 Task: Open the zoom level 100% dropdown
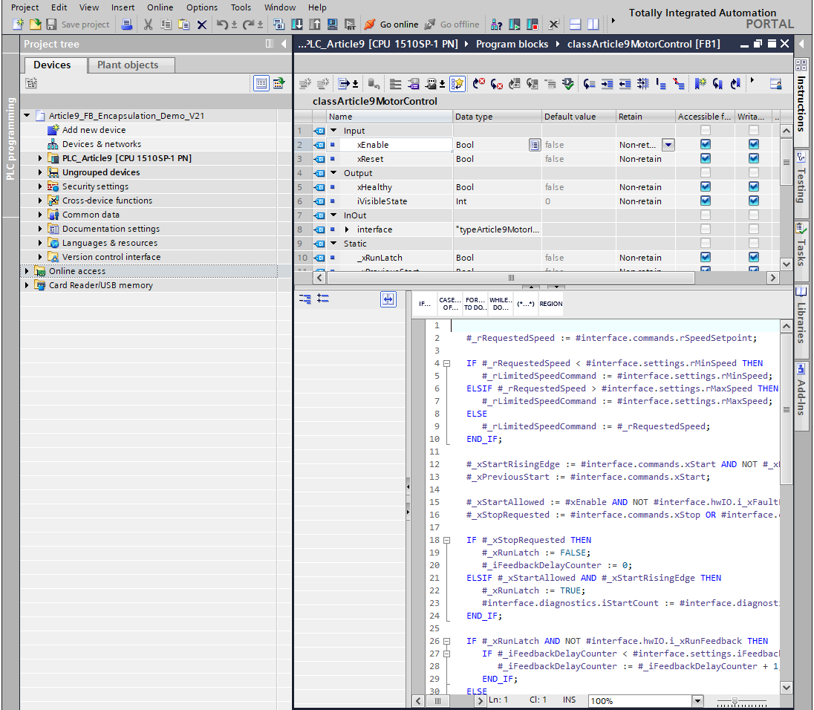[x=697, y=700]
